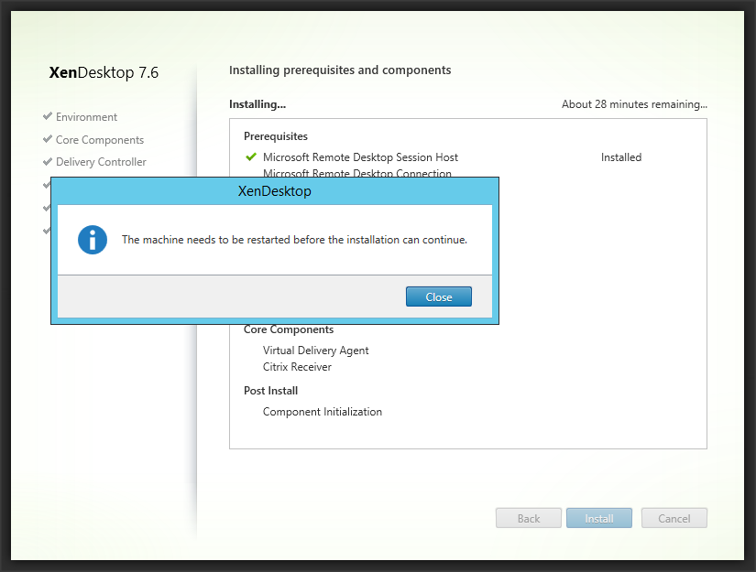
Task: Click the checkmark icon beside Delivery Controller
Action: [x=47, y=162]
